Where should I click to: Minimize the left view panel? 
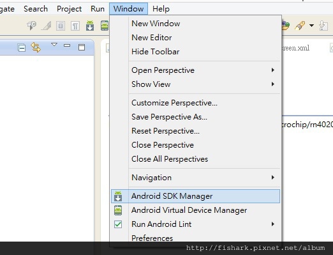[67, 45]
